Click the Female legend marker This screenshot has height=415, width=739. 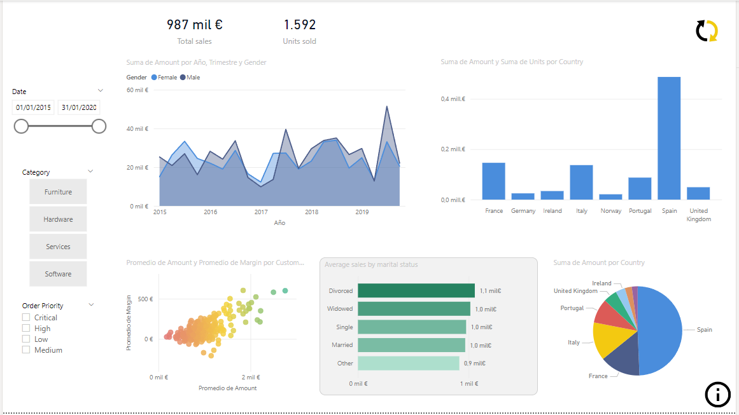point(153,78)
